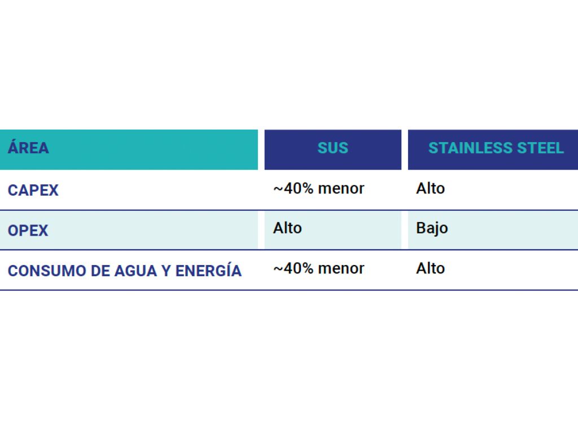Click the SUS value in CAPEX row
The height and width of the screenshot is (433, 578).
(319, 188)
